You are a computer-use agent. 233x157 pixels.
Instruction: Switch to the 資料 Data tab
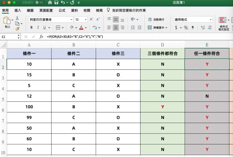point(74,10)
